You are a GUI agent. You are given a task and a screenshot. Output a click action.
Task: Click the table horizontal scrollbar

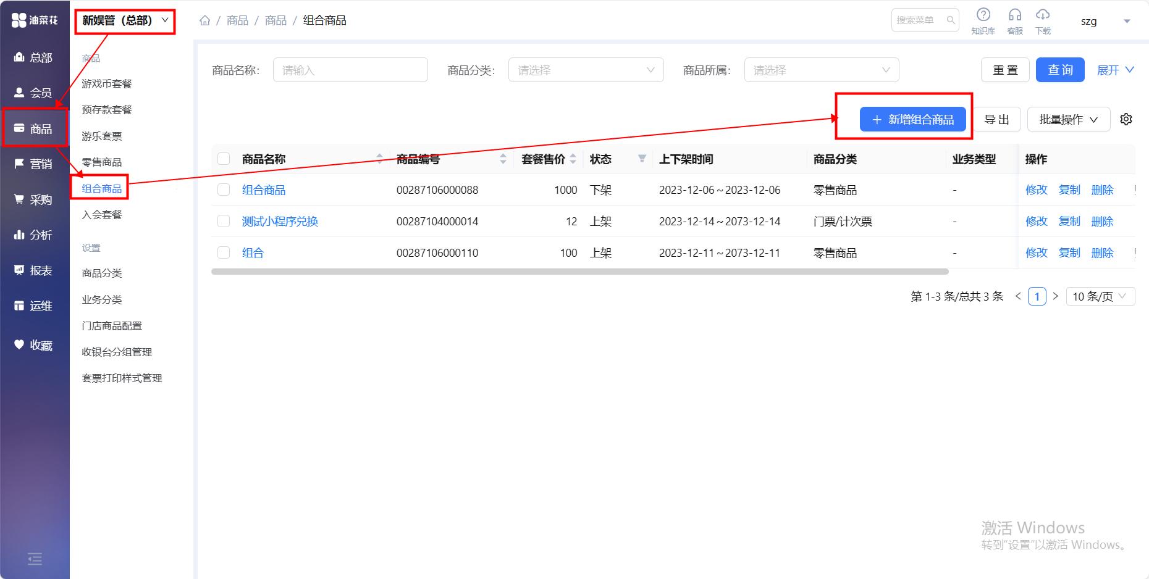click(x=580, y=272)
